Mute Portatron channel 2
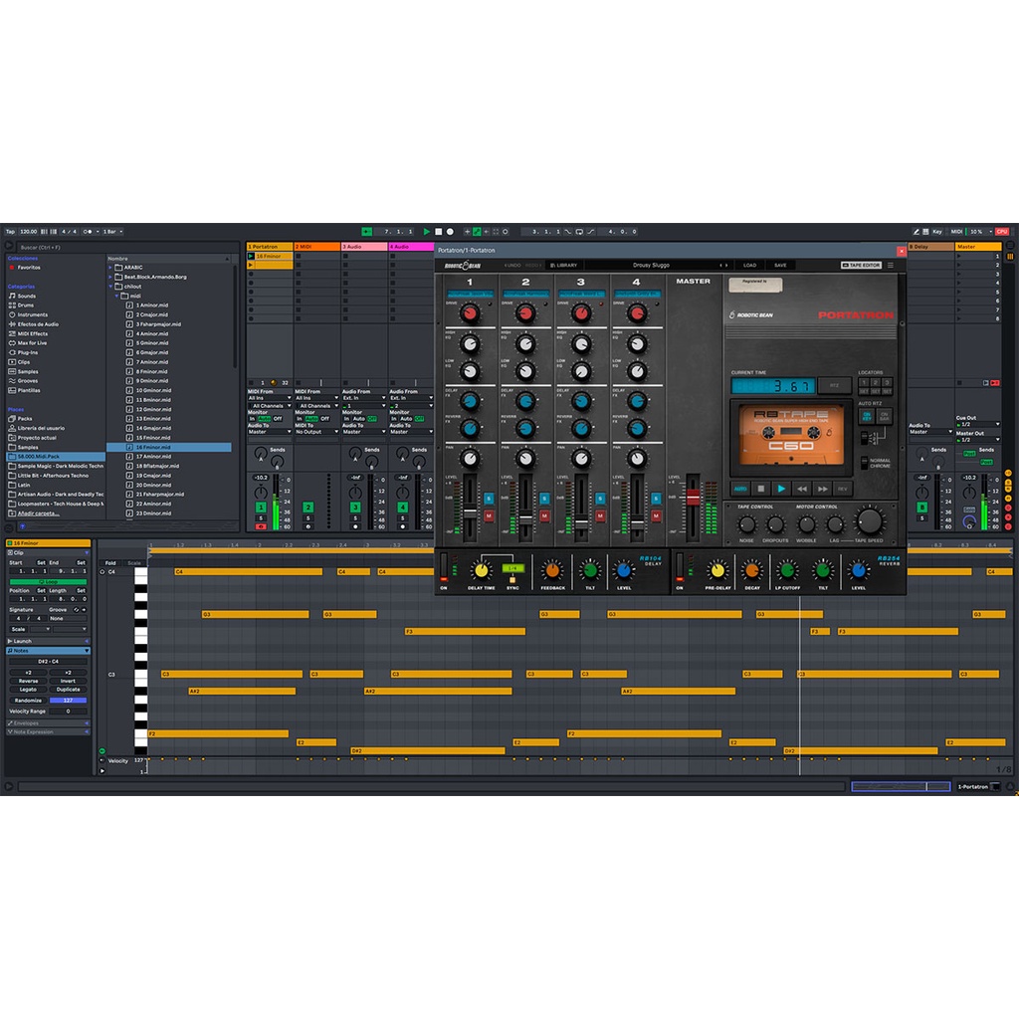This screenshot has width=1019, height=1019. (544, 515)
